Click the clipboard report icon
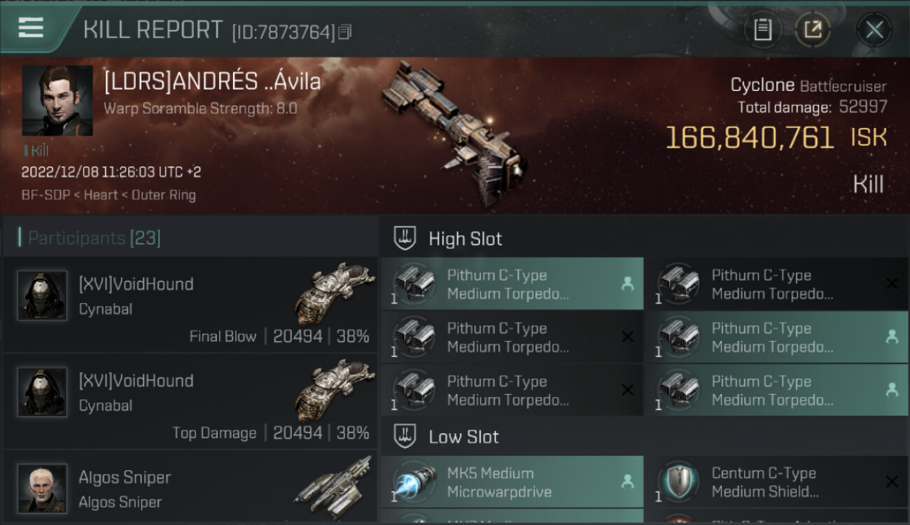The height and width of the screenshot is (525, 910). pyautogui.click(x=762, y=30)
